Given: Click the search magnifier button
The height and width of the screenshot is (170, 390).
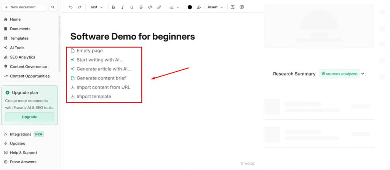Looking at the screenshot, I should point(53,7).
